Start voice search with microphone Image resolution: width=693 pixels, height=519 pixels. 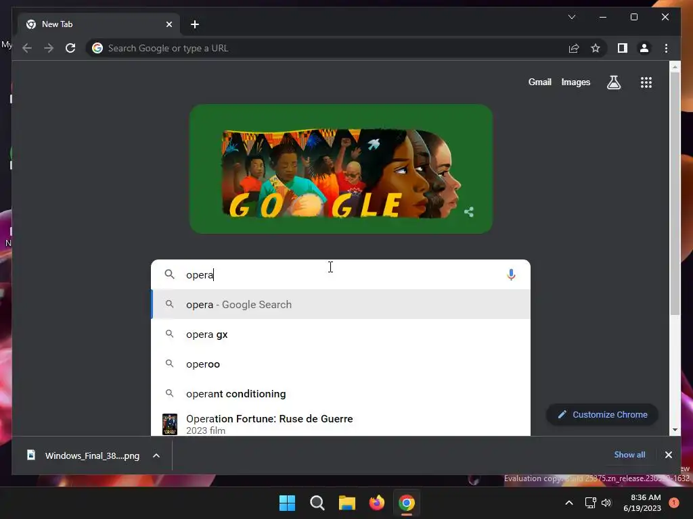pos(511,274)
